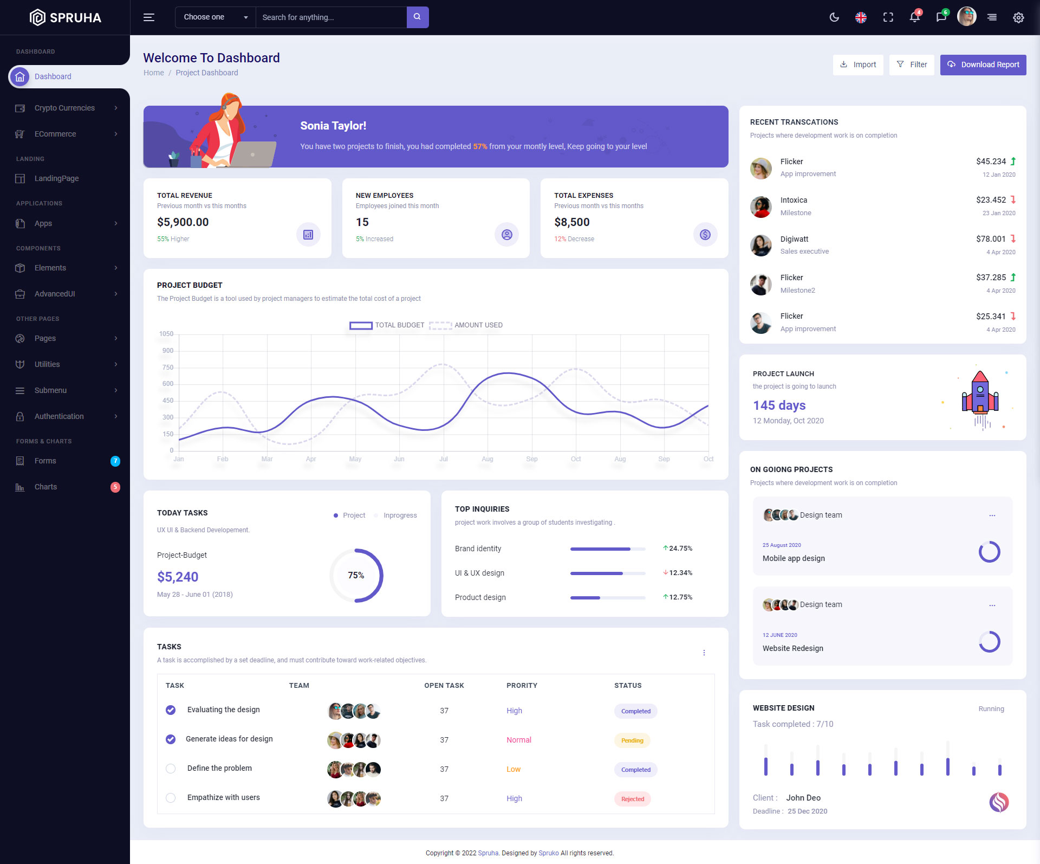1040x864 pixels.
Task: Enter fullscreen mode icon
Action: 888,17
